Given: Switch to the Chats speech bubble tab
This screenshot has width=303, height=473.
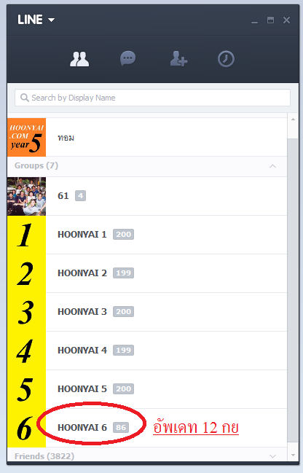Looking at the screenshot, I should 128,58.
